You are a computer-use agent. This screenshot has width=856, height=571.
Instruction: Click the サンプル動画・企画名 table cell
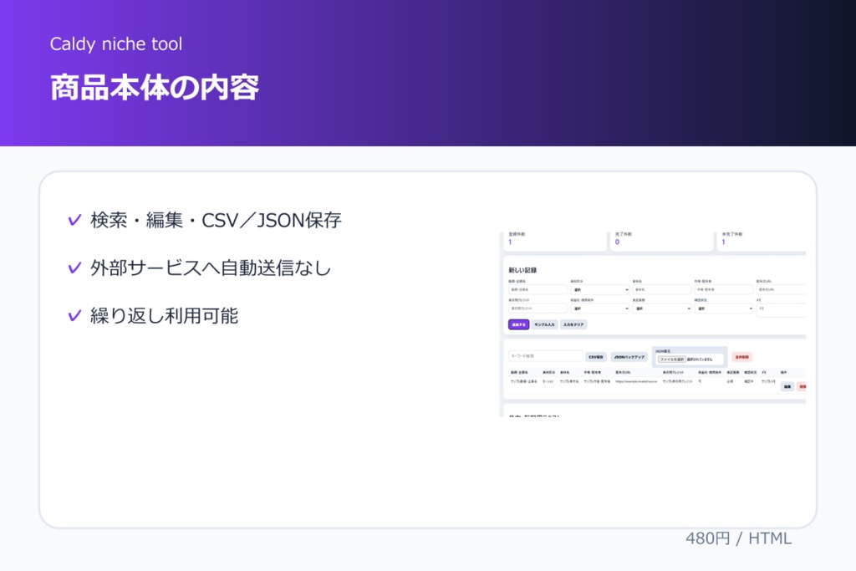(523, 381)
